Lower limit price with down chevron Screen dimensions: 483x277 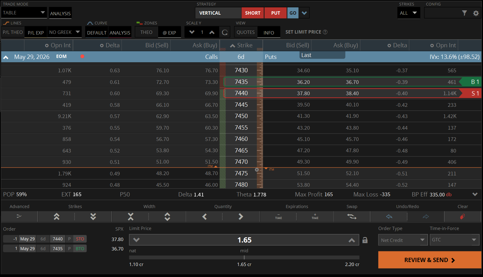137,240
